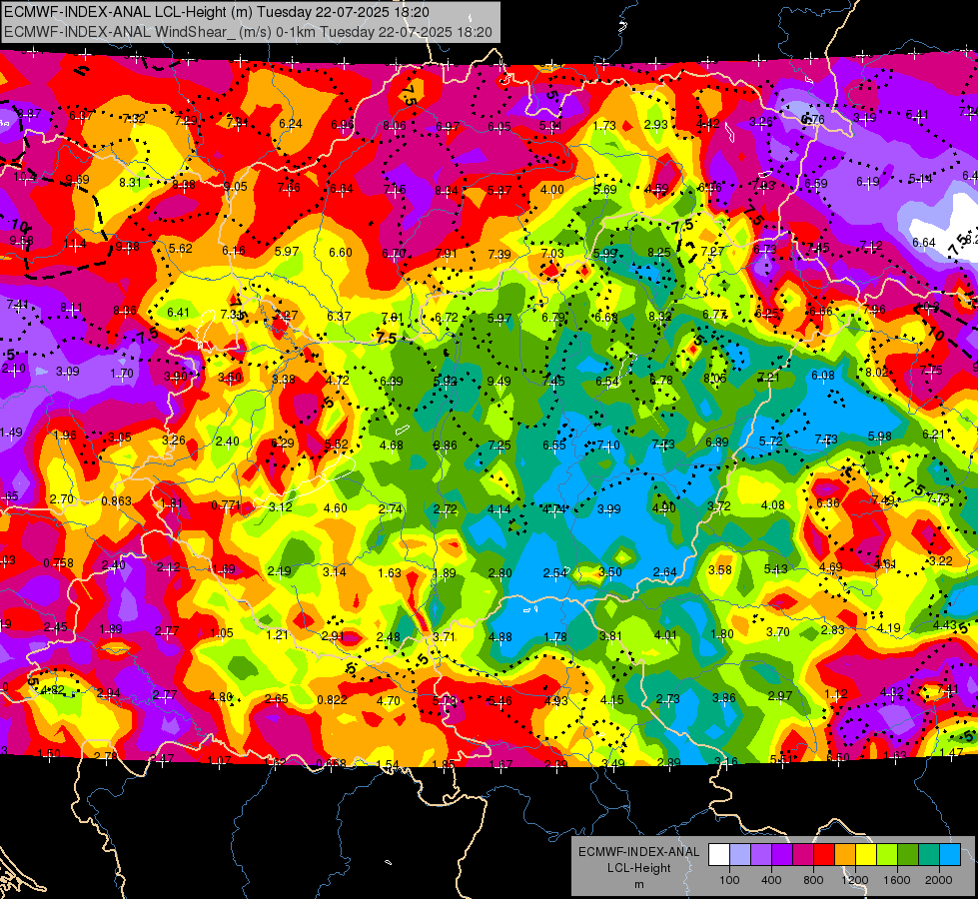The image size is (978, 899).
Task: Click the magenta legend swatch
Action: point(803,854)
